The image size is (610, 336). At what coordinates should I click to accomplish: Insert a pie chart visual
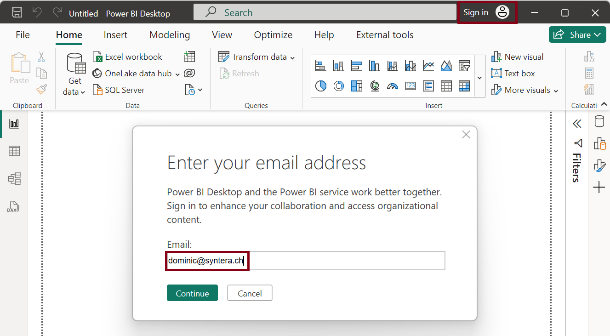(x=321, y=86)
